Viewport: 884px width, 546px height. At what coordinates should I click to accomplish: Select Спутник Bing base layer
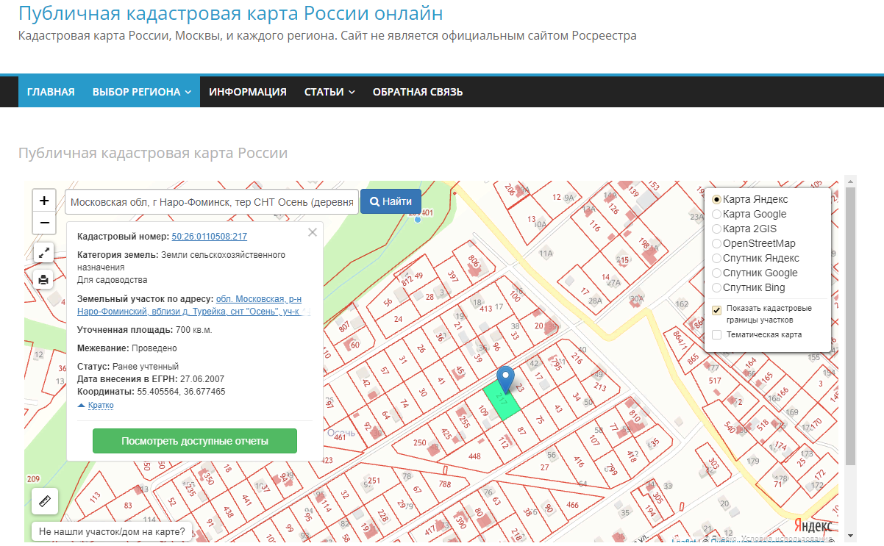(716, 287)
